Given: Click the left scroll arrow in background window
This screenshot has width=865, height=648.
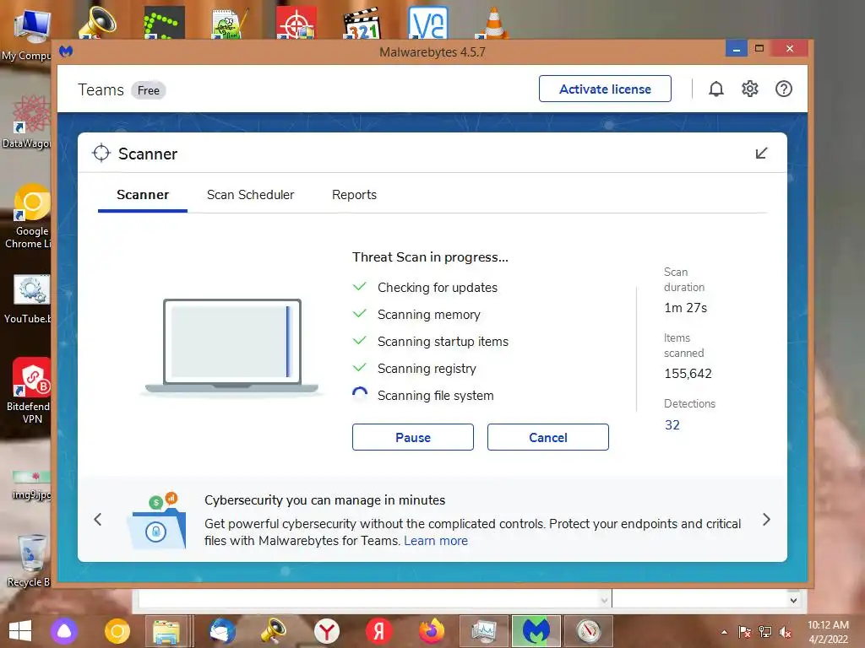Looking at the screenshot, I should 605,600.
